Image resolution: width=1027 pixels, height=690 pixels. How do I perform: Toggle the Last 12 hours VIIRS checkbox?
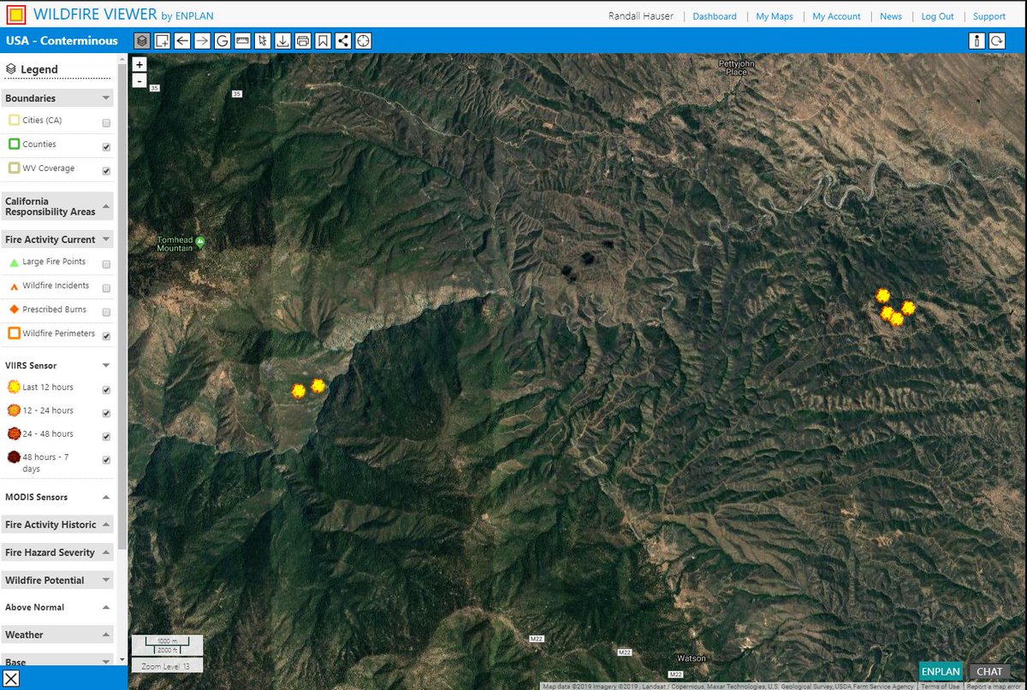[x=106, y=387]
